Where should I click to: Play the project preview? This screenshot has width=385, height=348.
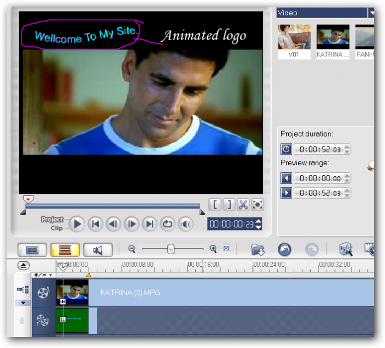click(77, 224)
